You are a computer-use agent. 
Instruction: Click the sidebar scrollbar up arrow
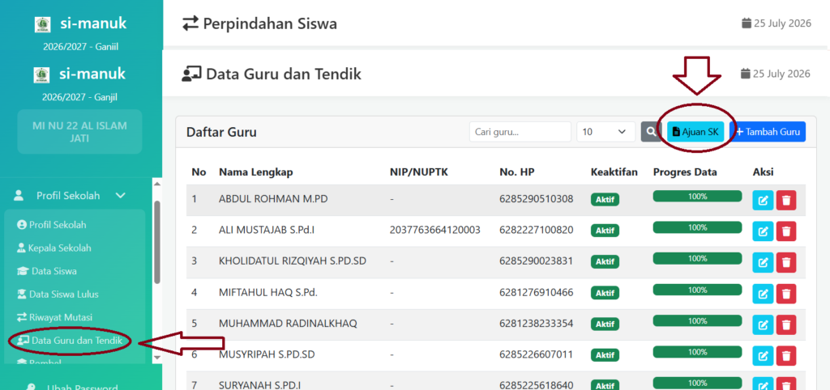(156, 184)
